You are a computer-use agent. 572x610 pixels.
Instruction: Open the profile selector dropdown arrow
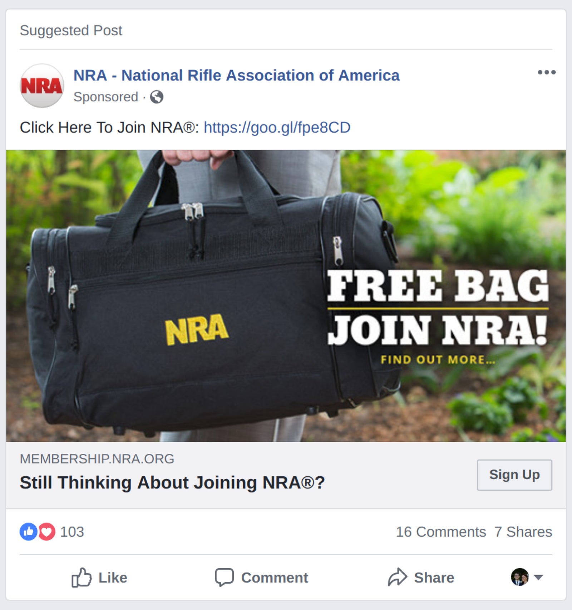[538, 577]
